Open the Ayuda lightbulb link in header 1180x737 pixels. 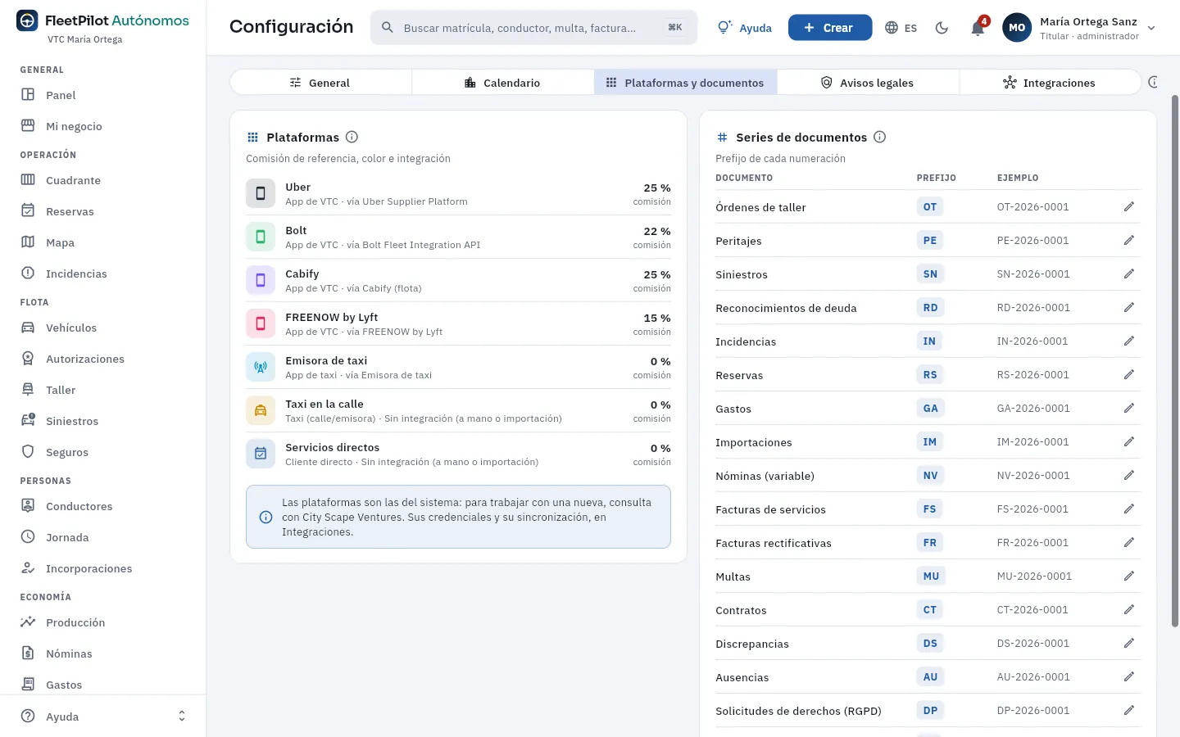(x=745, y=28)
